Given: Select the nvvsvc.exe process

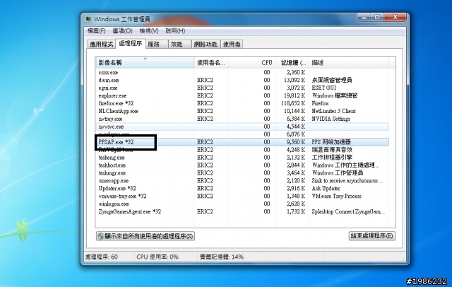Looking at the screenshot, I should 242,127.
